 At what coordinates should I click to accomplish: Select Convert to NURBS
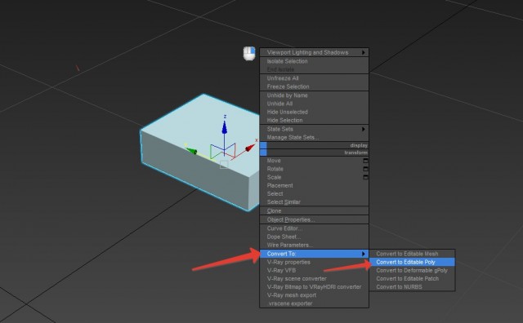coord(412,287)
